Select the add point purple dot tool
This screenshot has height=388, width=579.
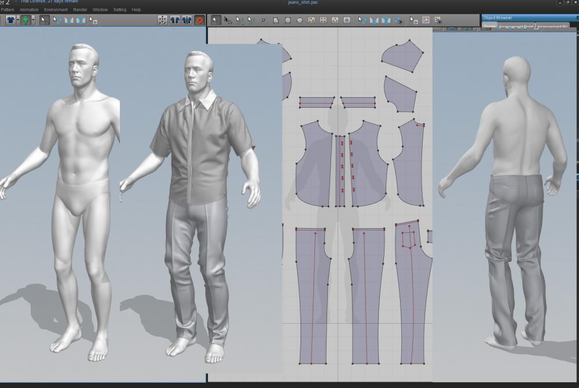tap(263, 20)
